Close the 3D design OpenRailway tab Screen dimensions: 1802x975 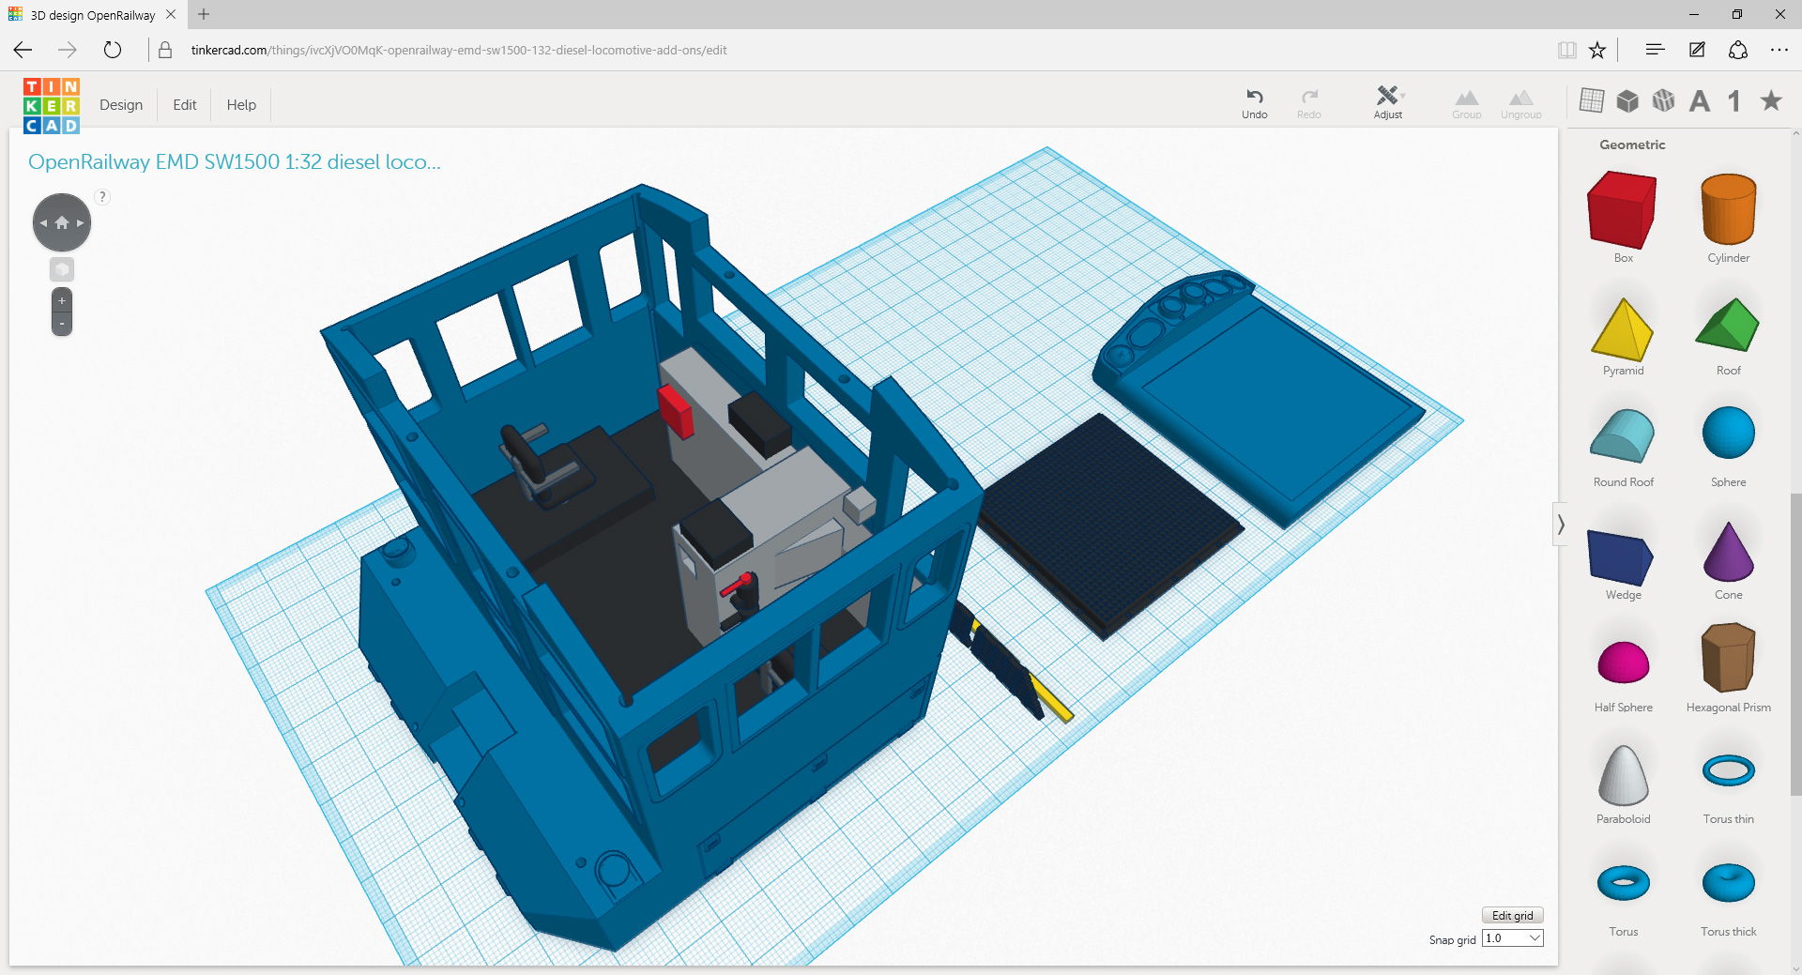[x=171, y=14]
